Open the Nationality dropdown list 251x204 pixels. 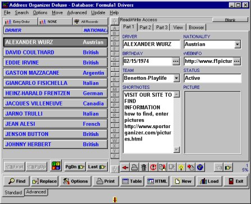tap(238, 44)
